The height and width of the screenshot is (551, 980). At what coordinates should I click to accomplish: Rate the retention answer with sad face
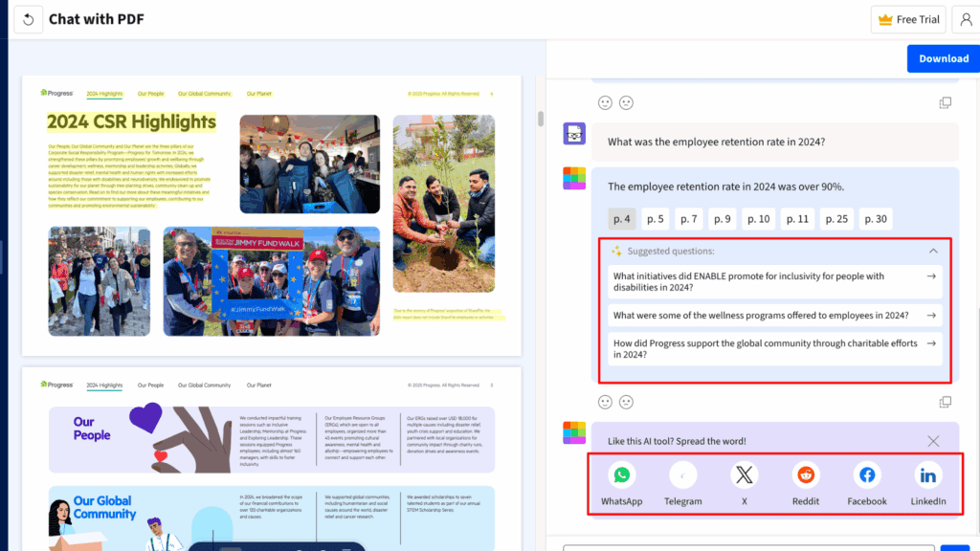626,403
